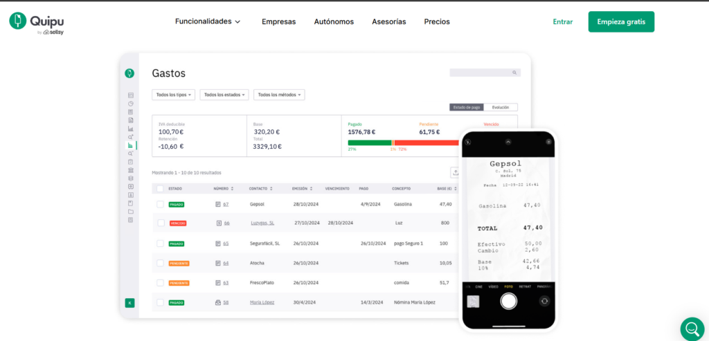Select the gray bar chart sidebar icon
The height and width of the screenshot is (341, 709).
131,129
